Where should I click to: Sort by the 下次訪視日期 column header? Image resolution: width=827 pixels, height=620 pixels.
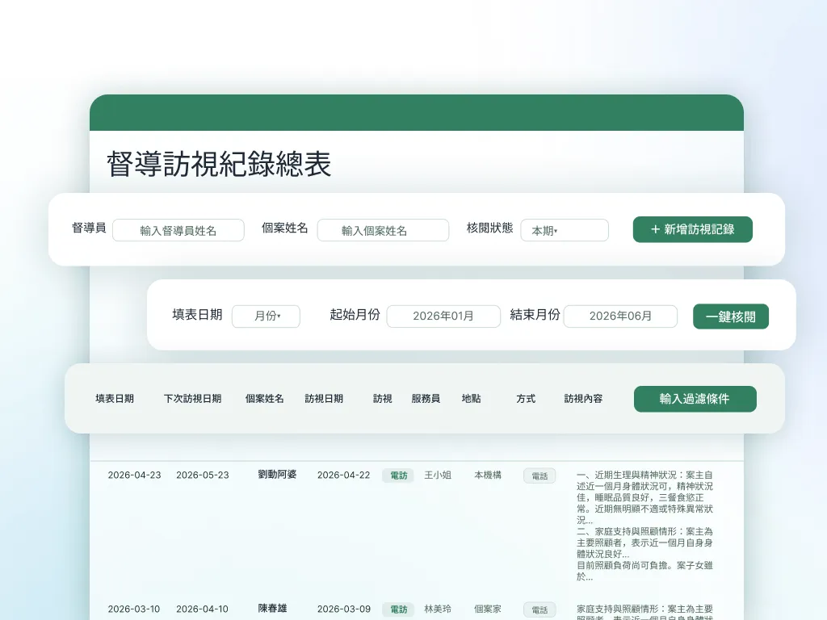192,399
